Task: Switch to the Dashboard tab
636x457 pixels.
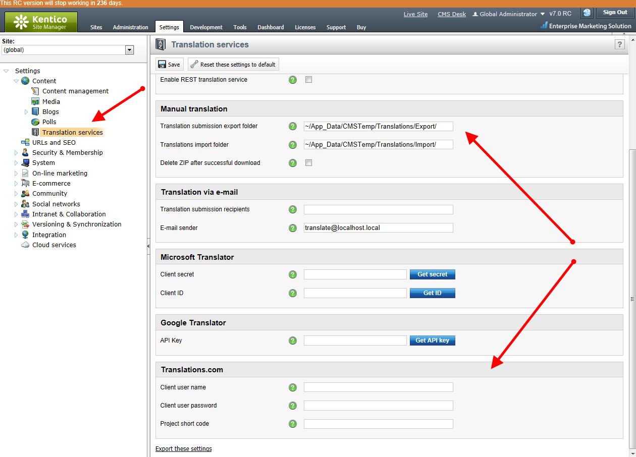Action: coord(271,27)
